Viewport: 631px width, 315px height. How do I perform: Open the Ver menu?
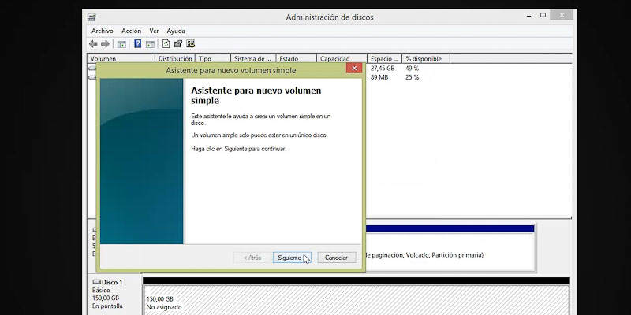point(154,31)
